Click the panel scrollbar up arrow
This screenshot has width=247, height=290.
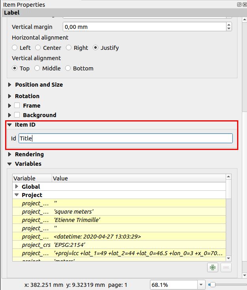pos(245,19)
